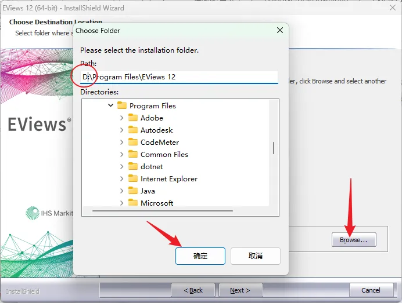Expand the Microsoft folder node
402x303 pixels.
click(x=121, y=203)
